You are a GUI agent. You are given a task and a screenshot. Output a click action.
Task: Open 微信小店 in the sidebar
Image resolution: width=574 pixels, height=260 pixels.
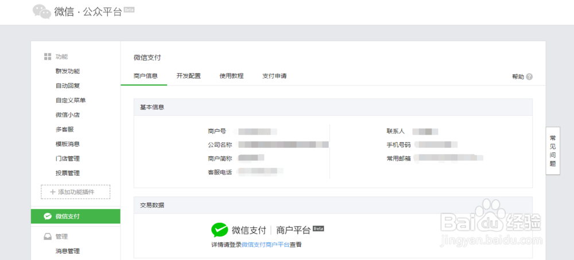click(68, 115)
